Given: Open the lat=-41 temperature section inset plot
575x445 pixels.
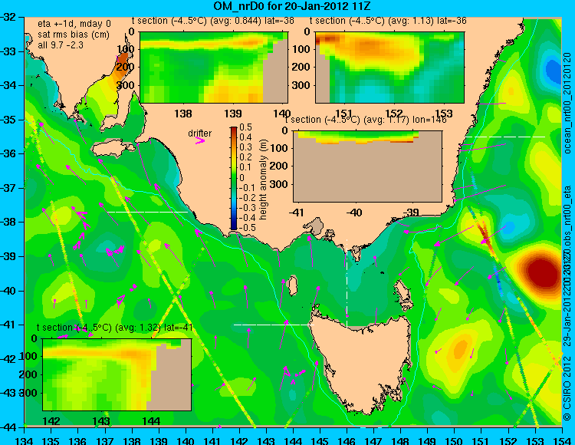Looking at the screenshot, I should [x=117, y=374].
